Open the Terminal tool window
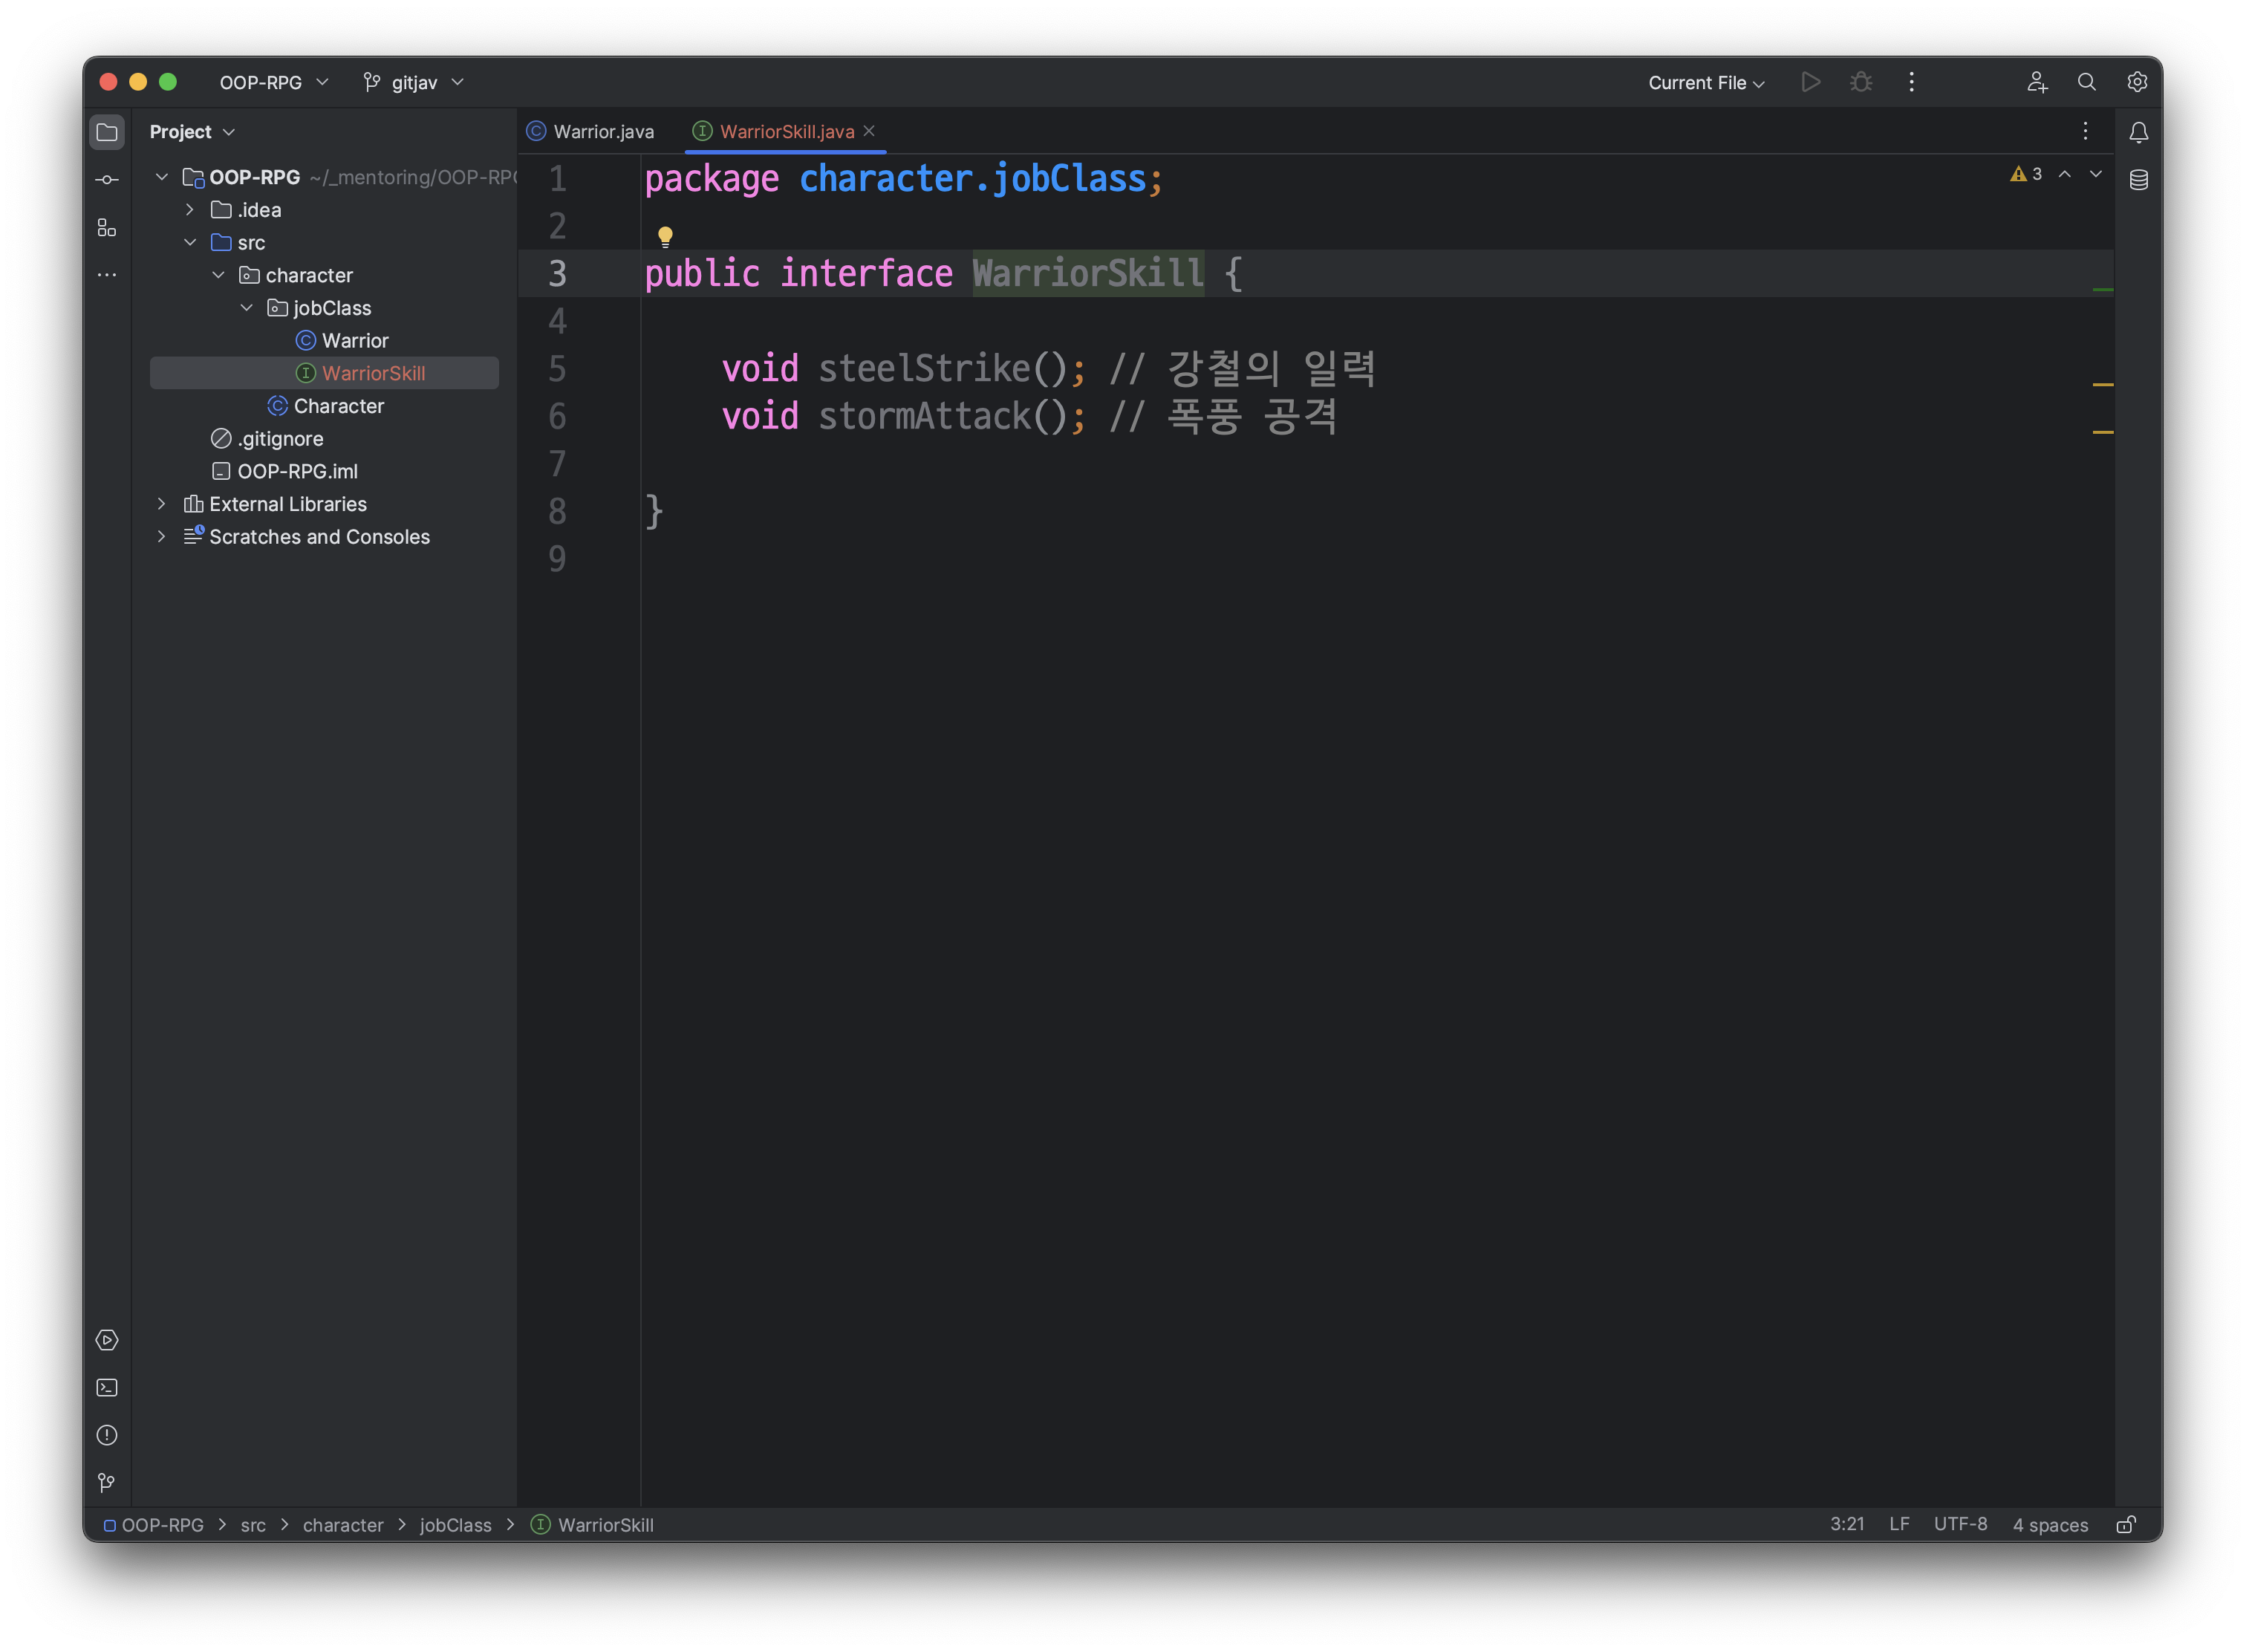This screenshot has height=1652, width=2246. pyautogui.click(x=107, y=1388)
